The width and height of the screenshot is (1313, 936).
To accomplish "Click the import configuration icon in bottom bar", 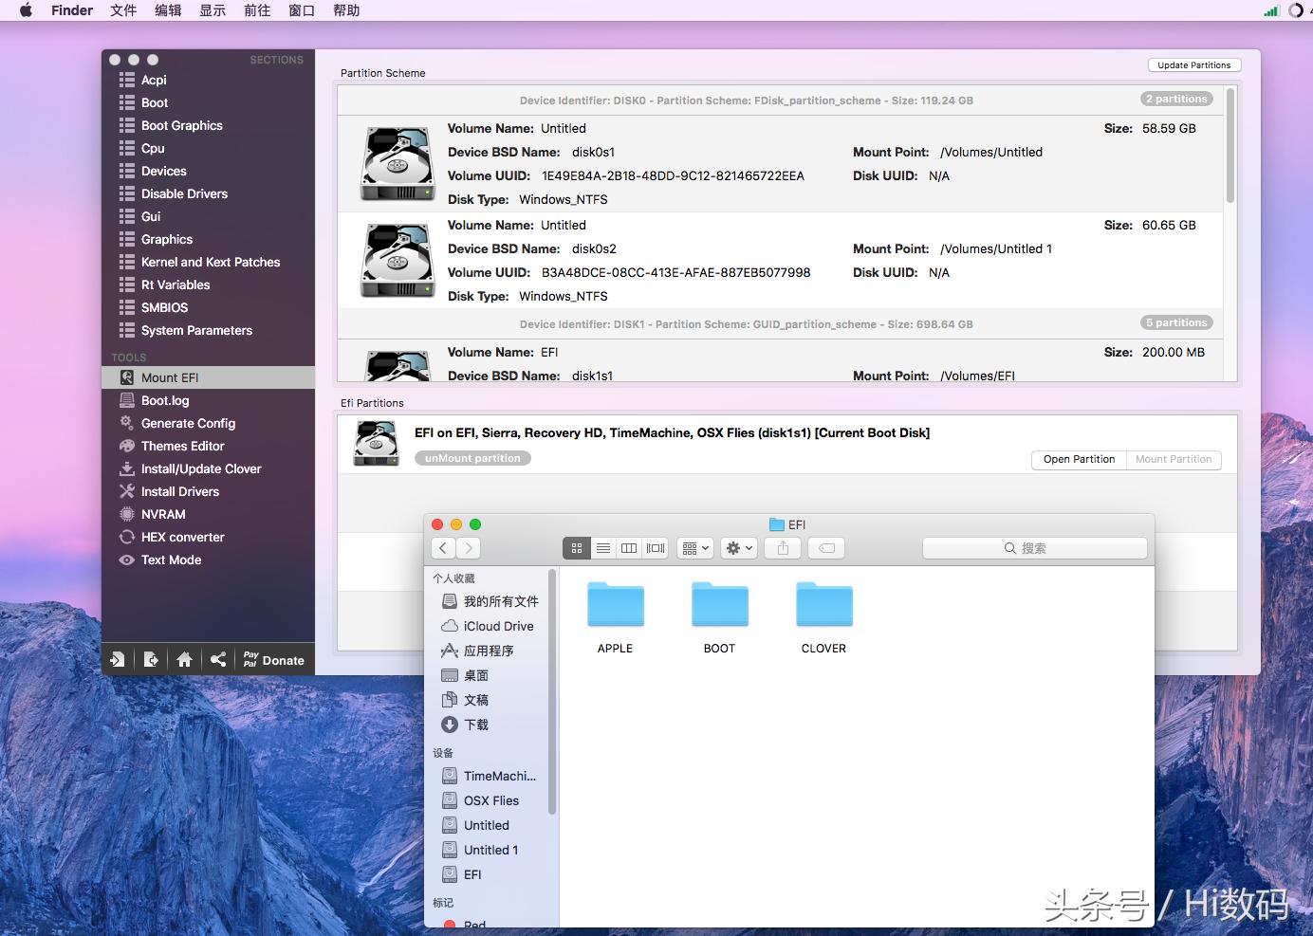I will pyautogui.click(x=118, y=660).
